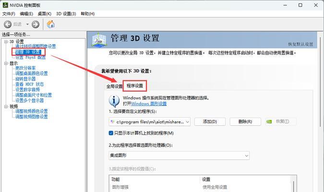Open 旋转显示器 task
This screenshot has width=324, height=192.
25,79
